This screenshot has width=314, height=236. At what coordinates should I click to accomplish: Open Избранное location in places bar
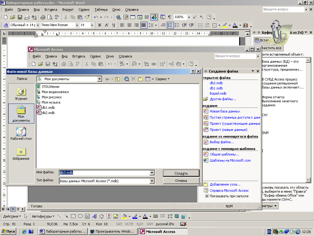click(21, 154)
